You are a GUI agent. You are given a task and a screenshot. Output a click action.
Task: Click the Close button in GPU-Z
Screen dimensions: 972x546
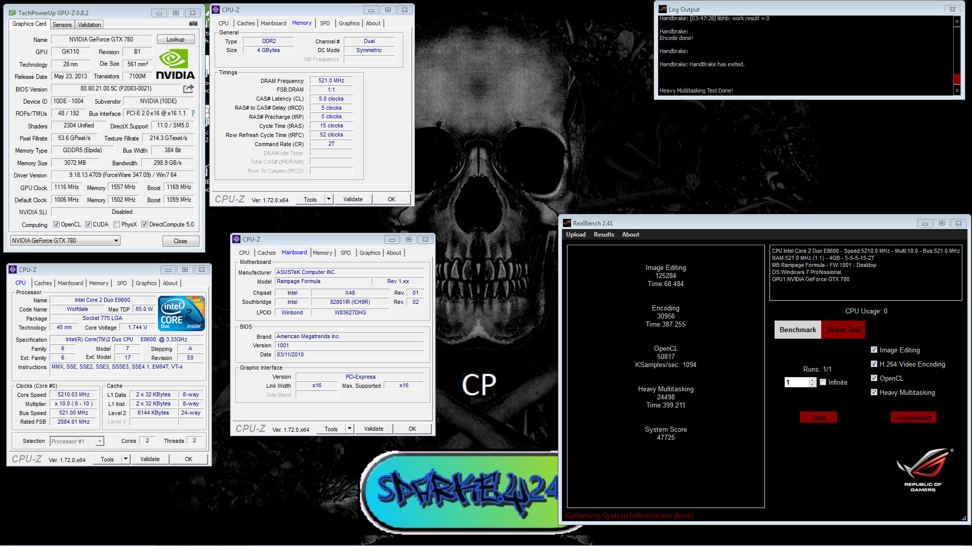point(180,241)
